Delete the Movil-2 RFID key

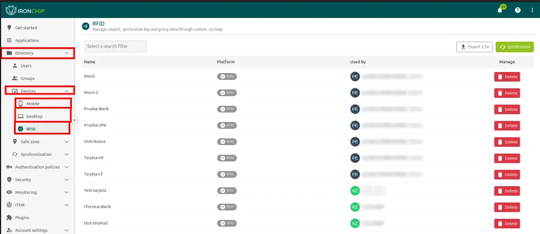coord(507,93)
